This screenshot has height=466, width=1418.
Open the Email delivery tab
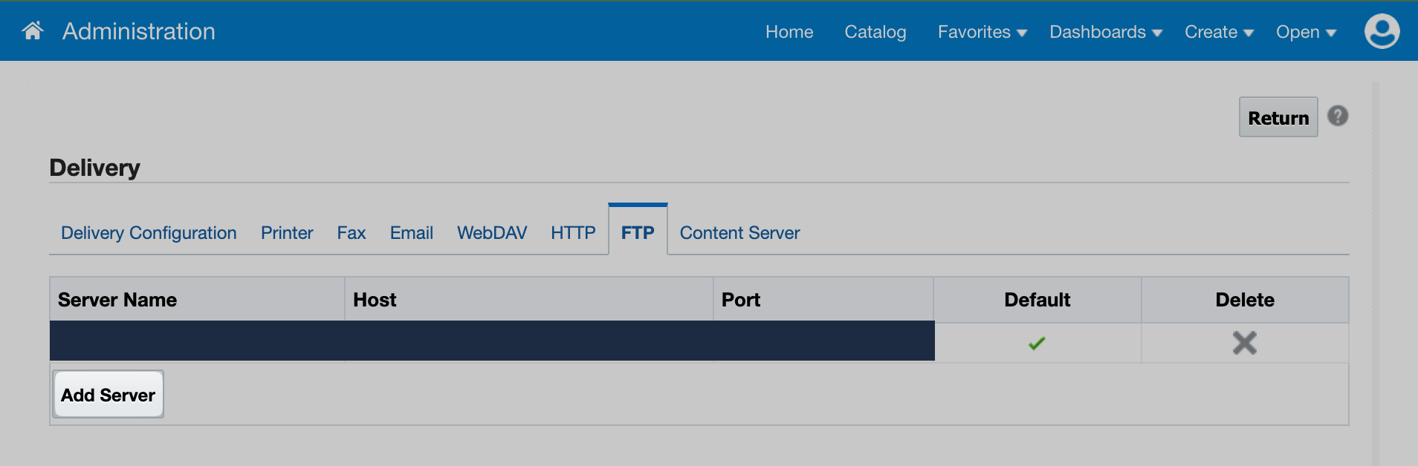click(412, 233)
